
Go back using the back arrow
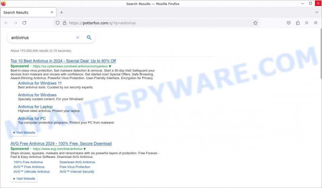[x=6, y=23]
